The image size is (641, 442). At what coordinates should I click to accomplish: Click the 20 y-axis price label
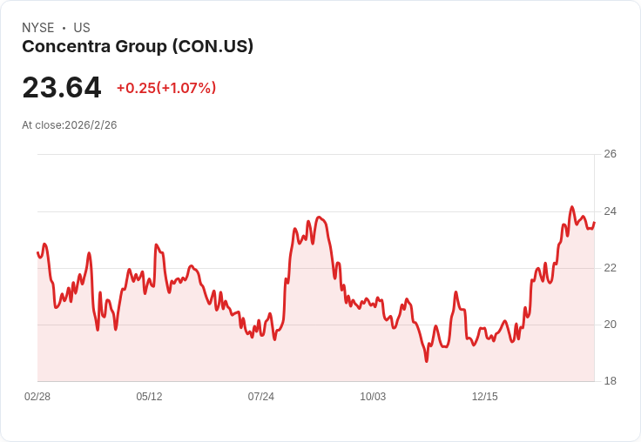(x=610, y=325)
